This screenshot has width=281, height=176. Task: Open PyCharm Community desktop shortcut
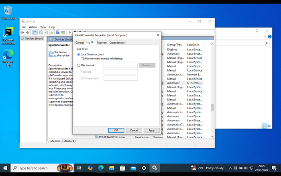point(8,36)
